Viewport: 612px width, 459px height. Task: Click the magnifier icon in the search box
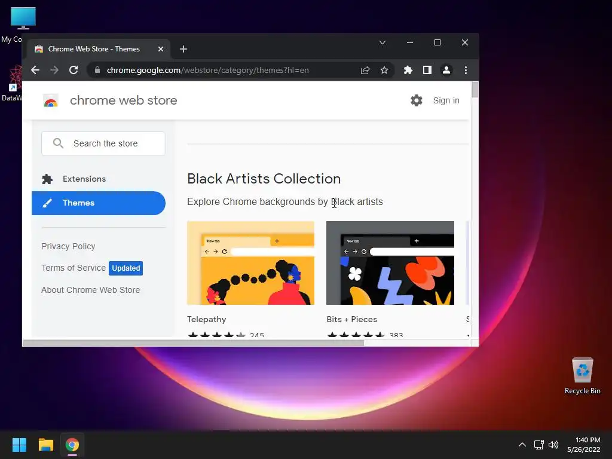click(x=58, y=143)
